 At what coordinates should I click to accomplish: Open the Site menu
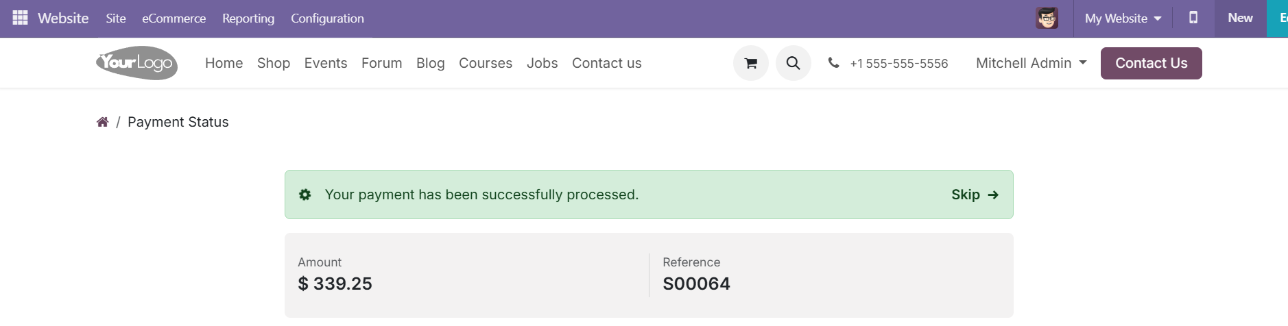116,18
